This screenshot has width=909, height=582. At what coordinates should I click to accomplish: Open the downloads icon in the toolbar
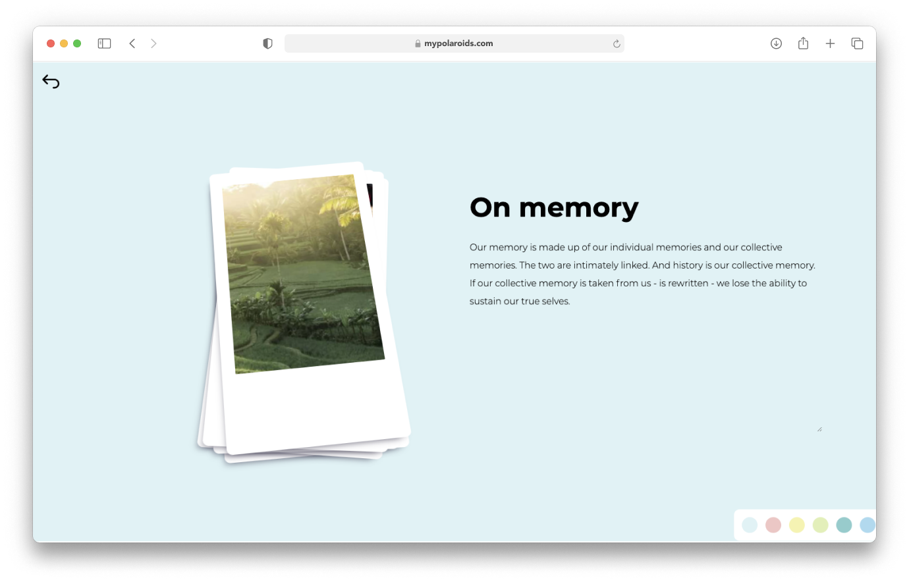[x=776, y=43]
